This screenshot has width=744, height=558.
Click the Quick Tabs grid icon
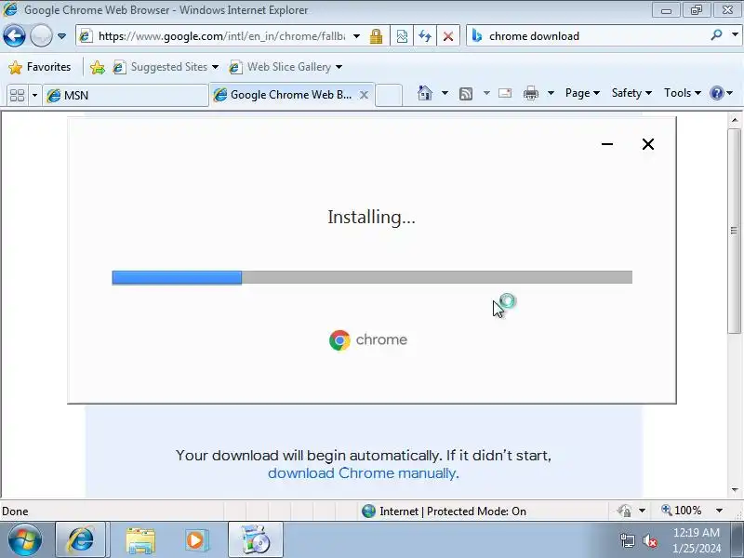pyautogui.click(x=18, y=96)
